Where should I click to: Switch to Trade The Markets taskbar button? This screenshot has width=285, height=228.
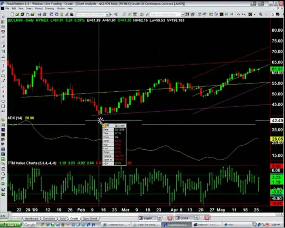click(x=146, y=225)
